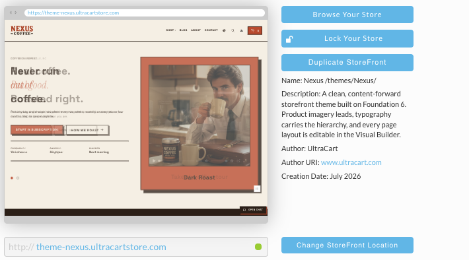Open the CONTACT menu item
The width and height of the screenshot is (469, 260).
tap(211, 30)
